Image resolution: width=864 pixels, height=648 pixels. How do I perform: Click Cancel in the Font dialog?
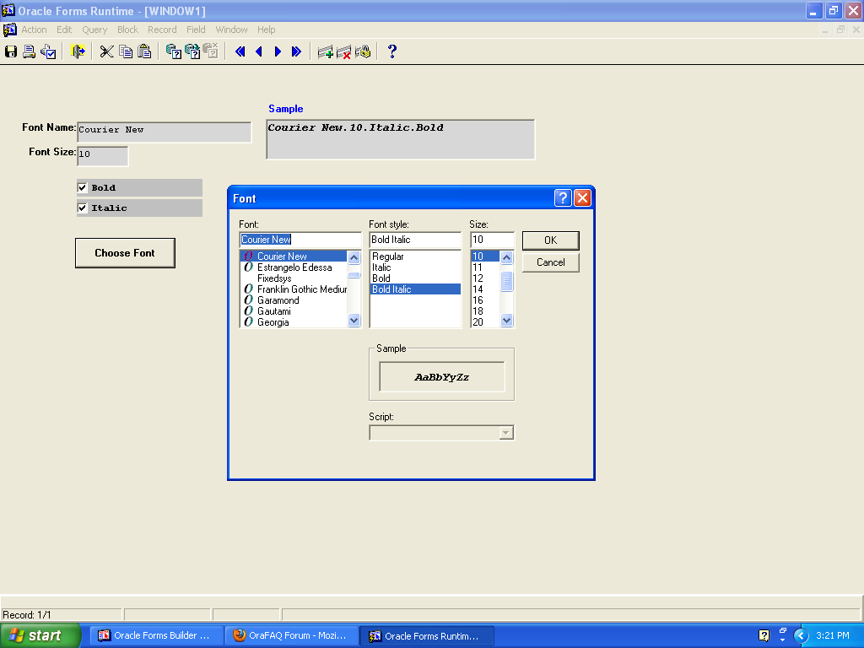tap(550, 262)
